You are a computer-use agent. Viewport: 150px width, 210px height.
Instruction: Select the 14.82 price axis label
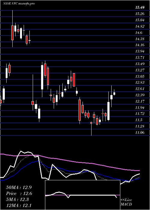pyautogui.click(x=140, y=26)
